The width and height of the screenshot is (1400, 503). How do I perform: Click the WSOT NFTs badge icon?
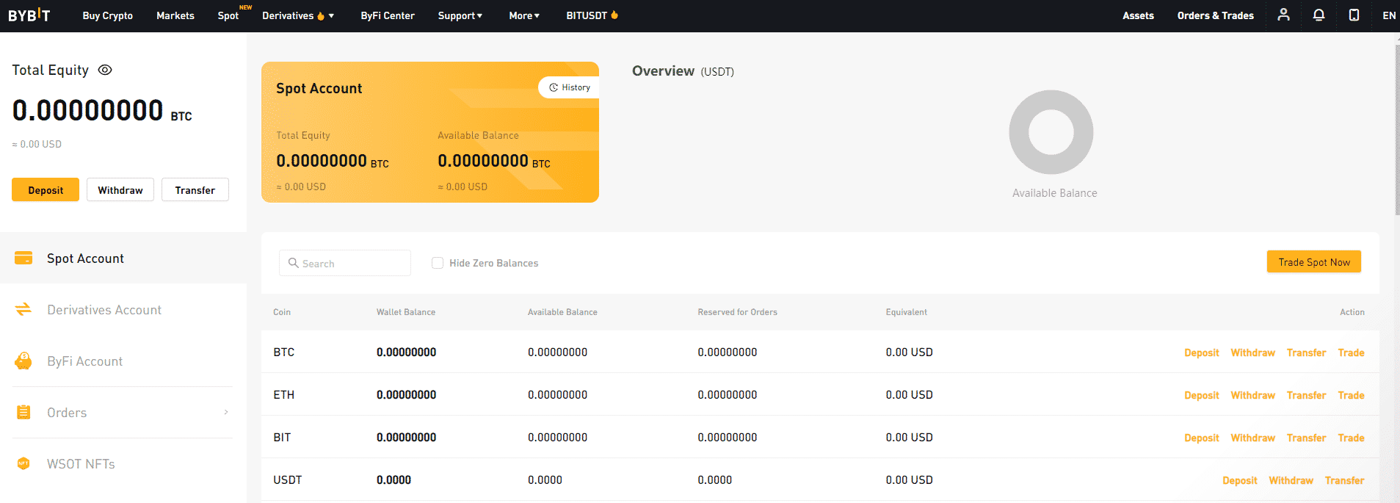[x=23, y=464]
